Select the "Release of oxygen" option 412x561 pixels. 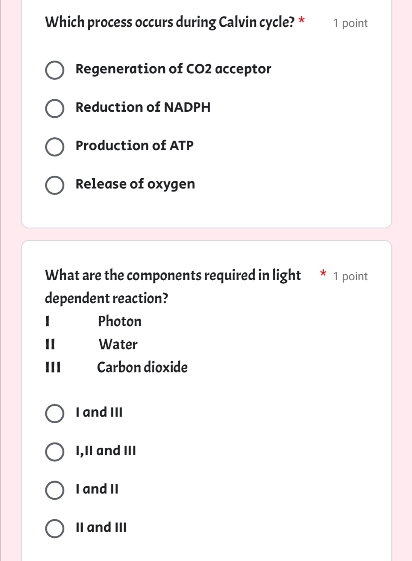click(x=55, y=184)
